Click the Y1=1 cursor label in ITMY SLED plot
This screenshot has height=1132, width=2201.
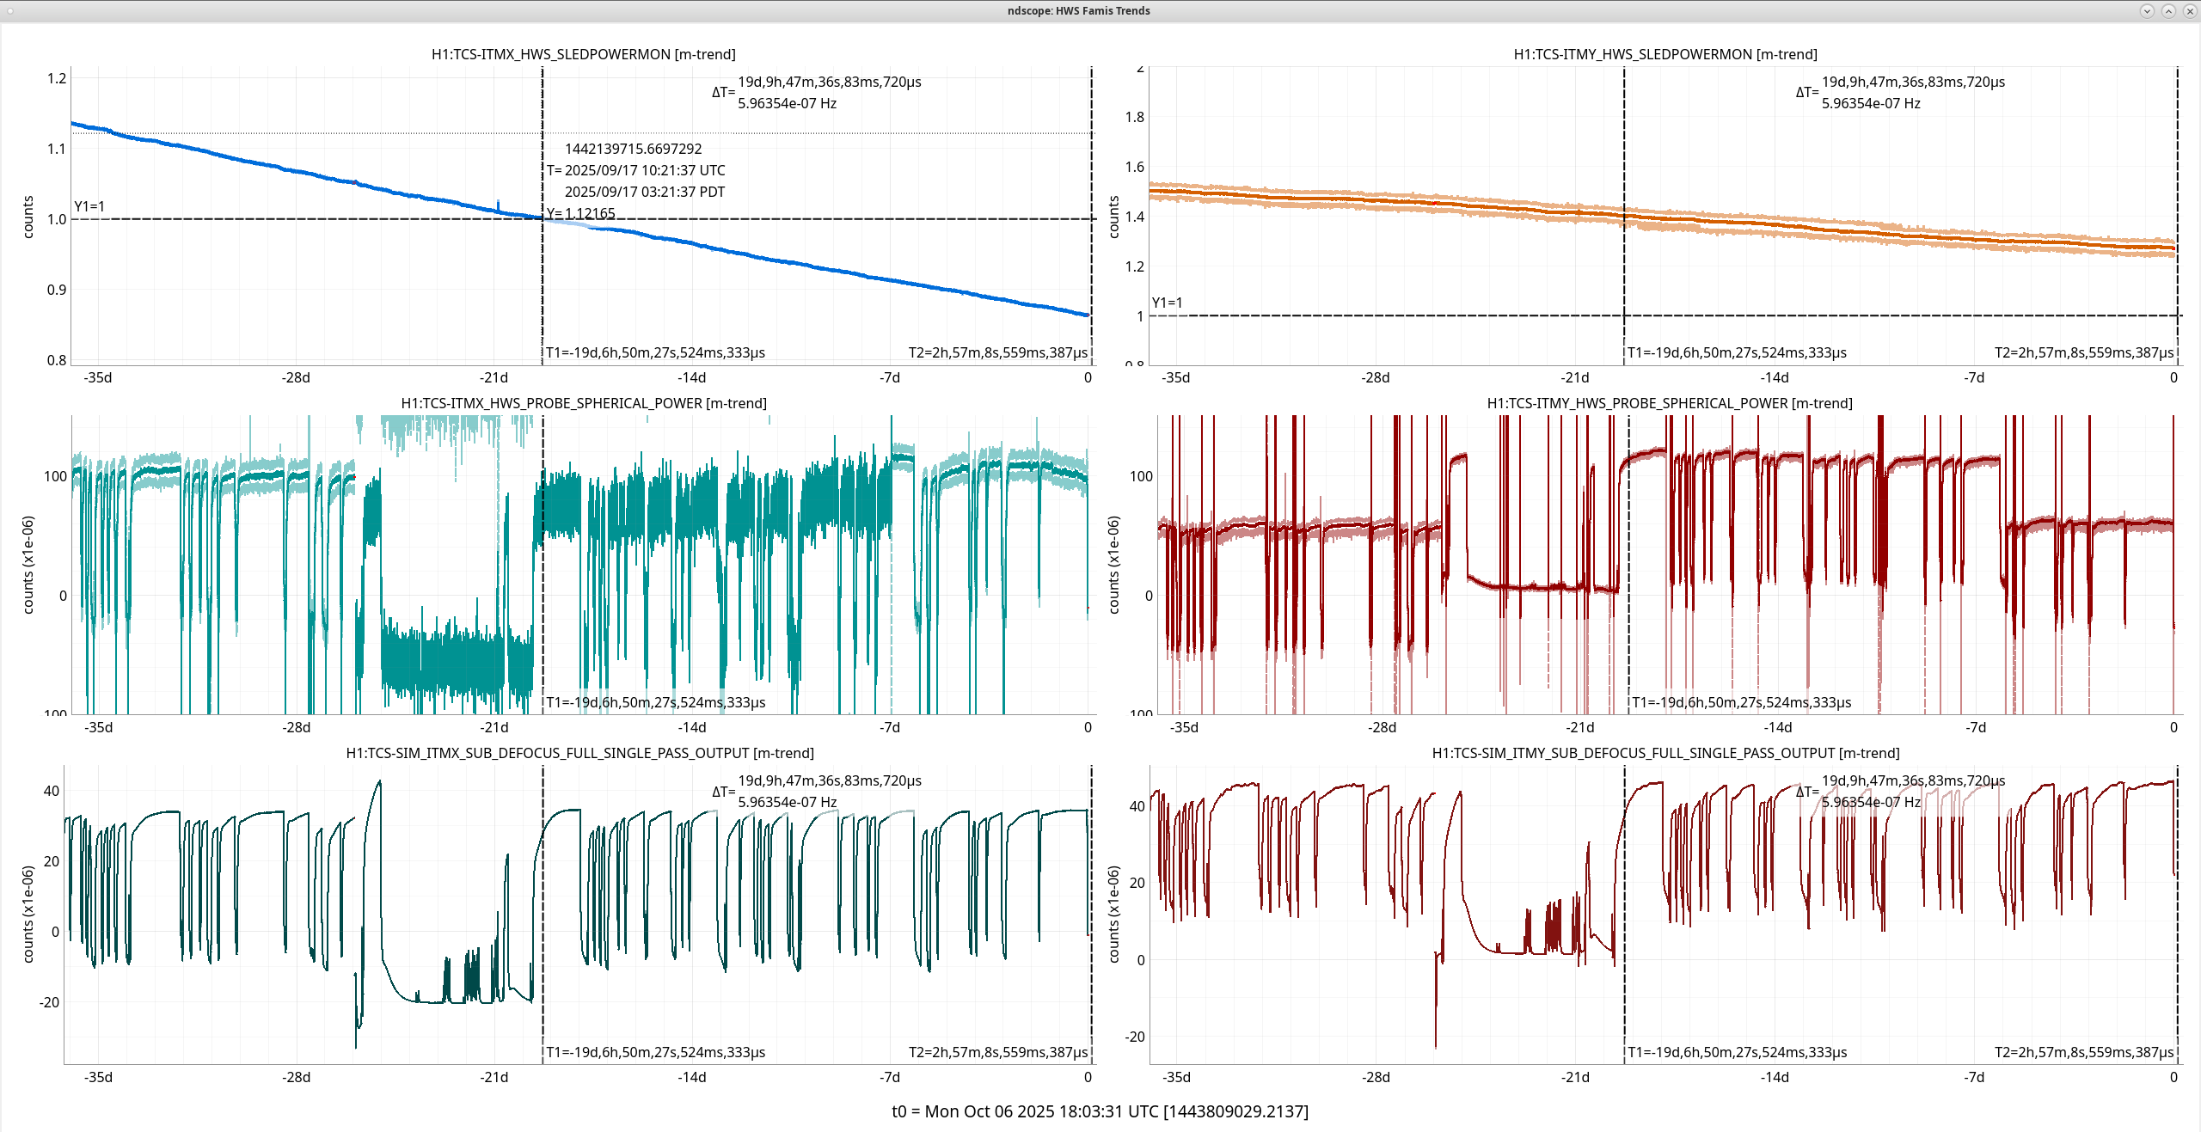tap(1167, 303)
